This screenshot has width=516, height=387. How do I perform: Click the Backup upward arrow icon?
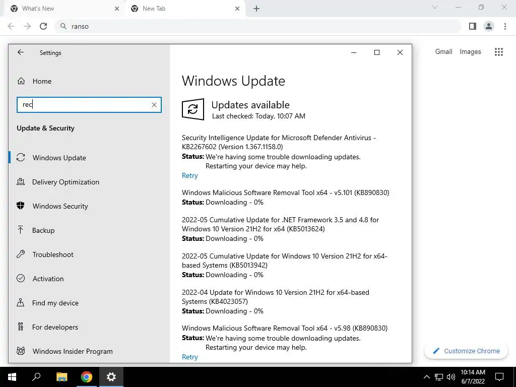[21, 230]
